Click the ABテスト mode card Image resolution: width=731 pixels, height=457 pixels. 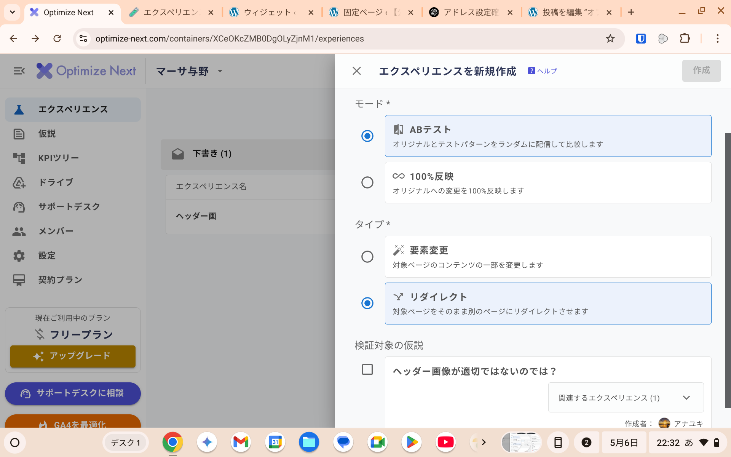click(x=548, y=136)
